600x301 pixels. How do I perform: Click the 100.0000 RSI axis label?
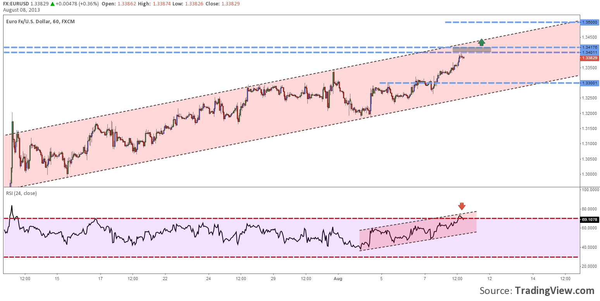tap(590, 190)
